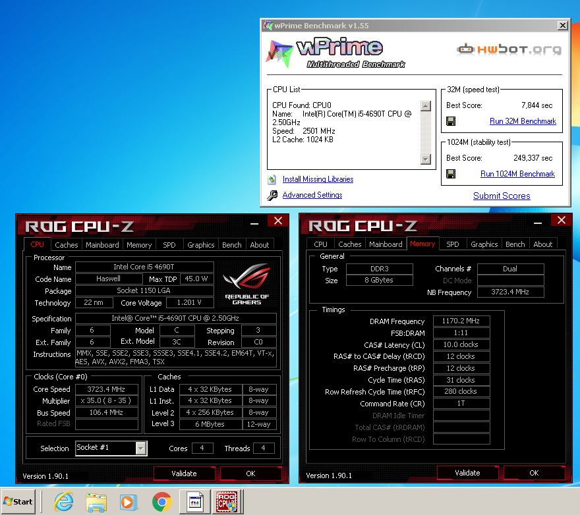The height and width of the screenshot is (515, 580).
Task: Click Run 1024M Benchmark link
Action: (x=517, y=174)
